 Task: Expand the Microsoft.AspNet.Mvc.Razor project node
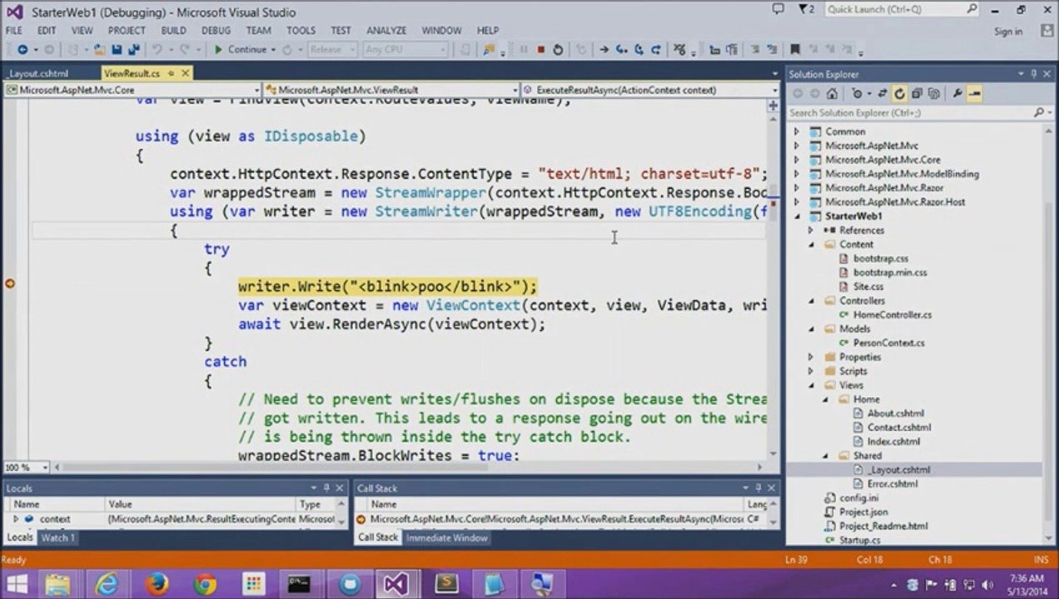(x=796, y=188)
